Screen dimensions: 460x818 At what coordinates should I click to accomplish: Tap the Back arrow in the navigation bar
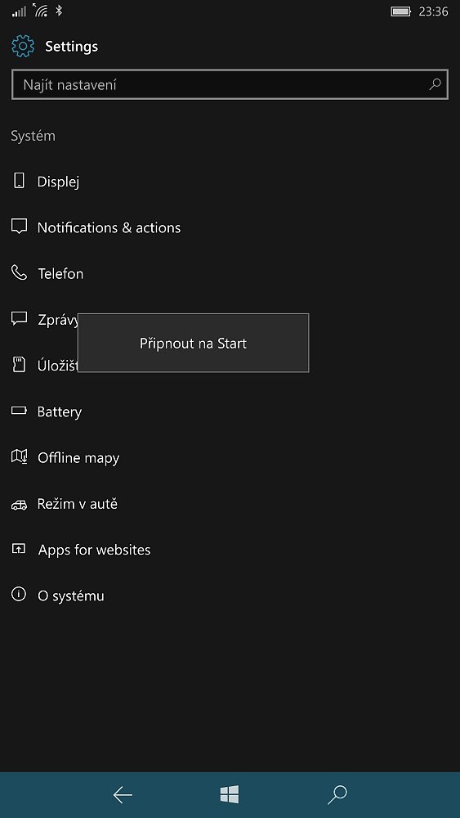pyautogui.click(x=123, y=795)
